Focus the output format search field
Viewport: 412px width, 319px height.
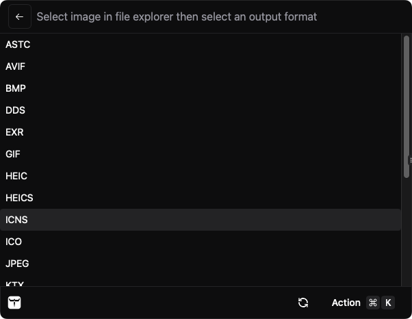205,16
